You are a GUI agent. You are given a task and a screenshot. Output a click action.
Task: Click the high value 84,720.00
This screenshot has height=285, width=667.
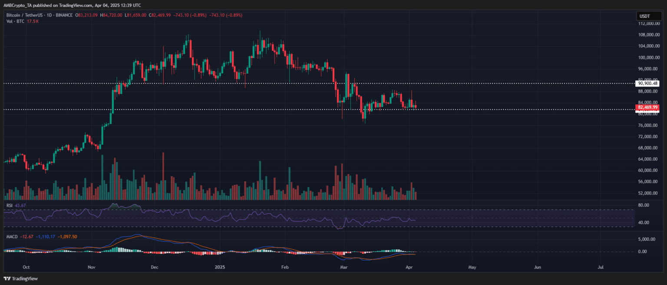[x=113, y=16]
